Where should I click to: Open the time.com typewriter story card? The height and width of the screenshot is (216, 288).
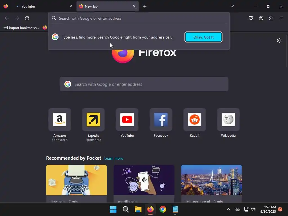[x=76, y=184]
